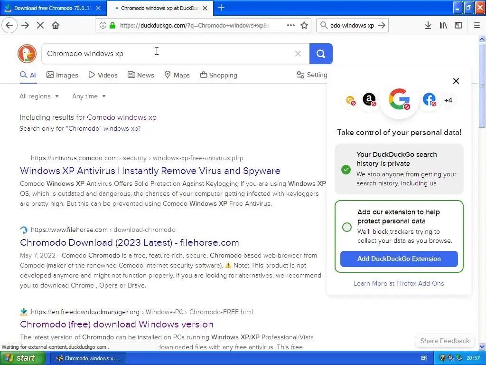Click the Amazon tracker icon
The width and height of the screenshot is (486, 365).
(369, 100)
